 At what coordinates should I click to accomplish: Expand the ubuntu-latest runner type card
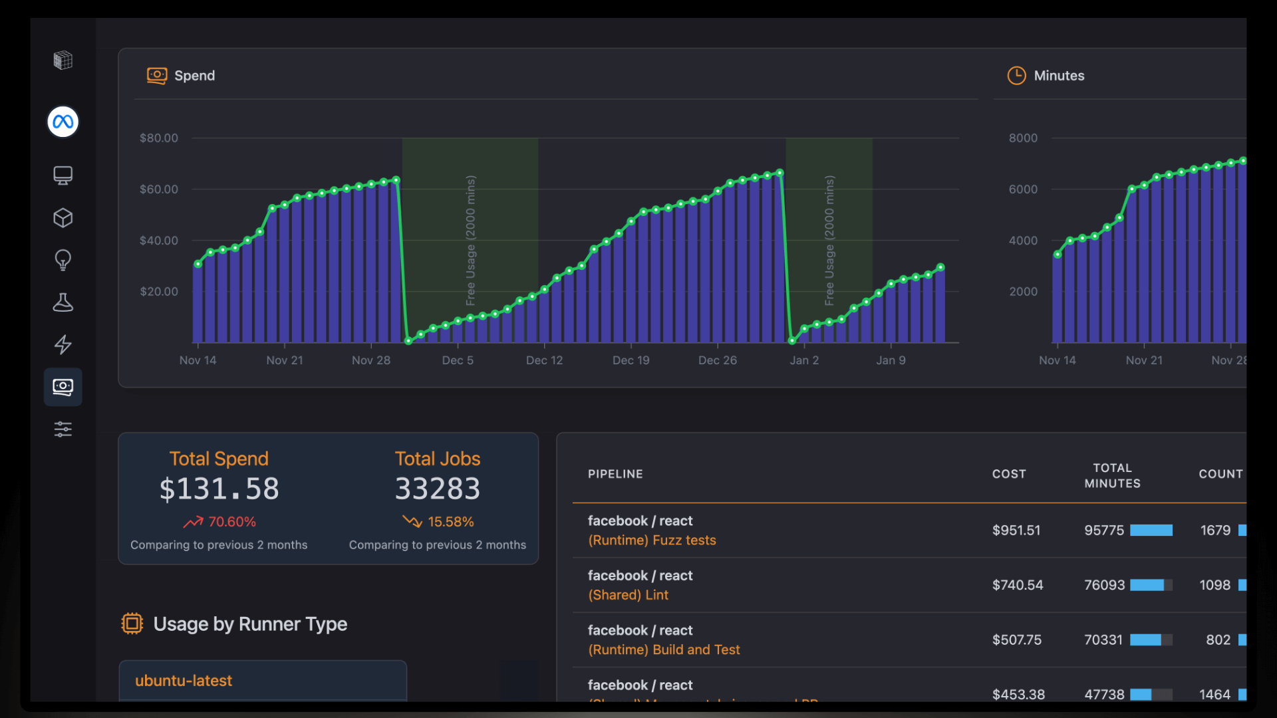[262, 680]
